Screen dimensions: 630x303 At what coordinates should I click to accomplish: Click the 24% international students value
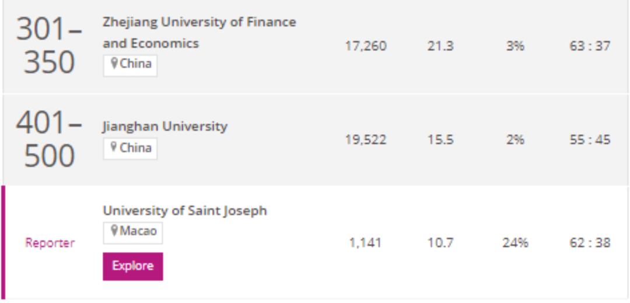coord(515,243)
